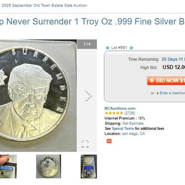This screenshot has height=185, width=185.
Task: Click the small arrow beside Enter a maximum
Action: [x=157, y=93]
